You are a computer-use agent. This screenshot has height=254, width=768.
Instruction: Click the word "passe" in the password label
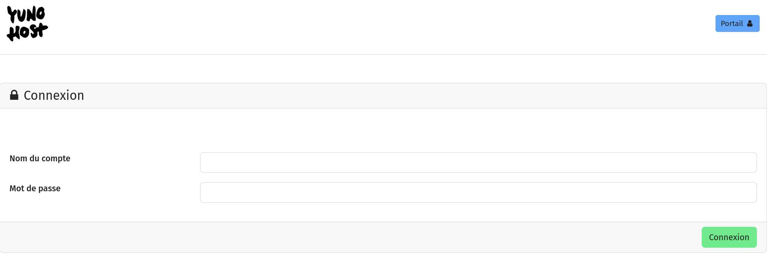point(49,189)
